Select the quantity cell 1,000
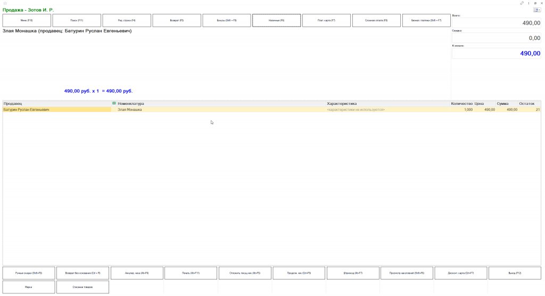 coord(461,110)
